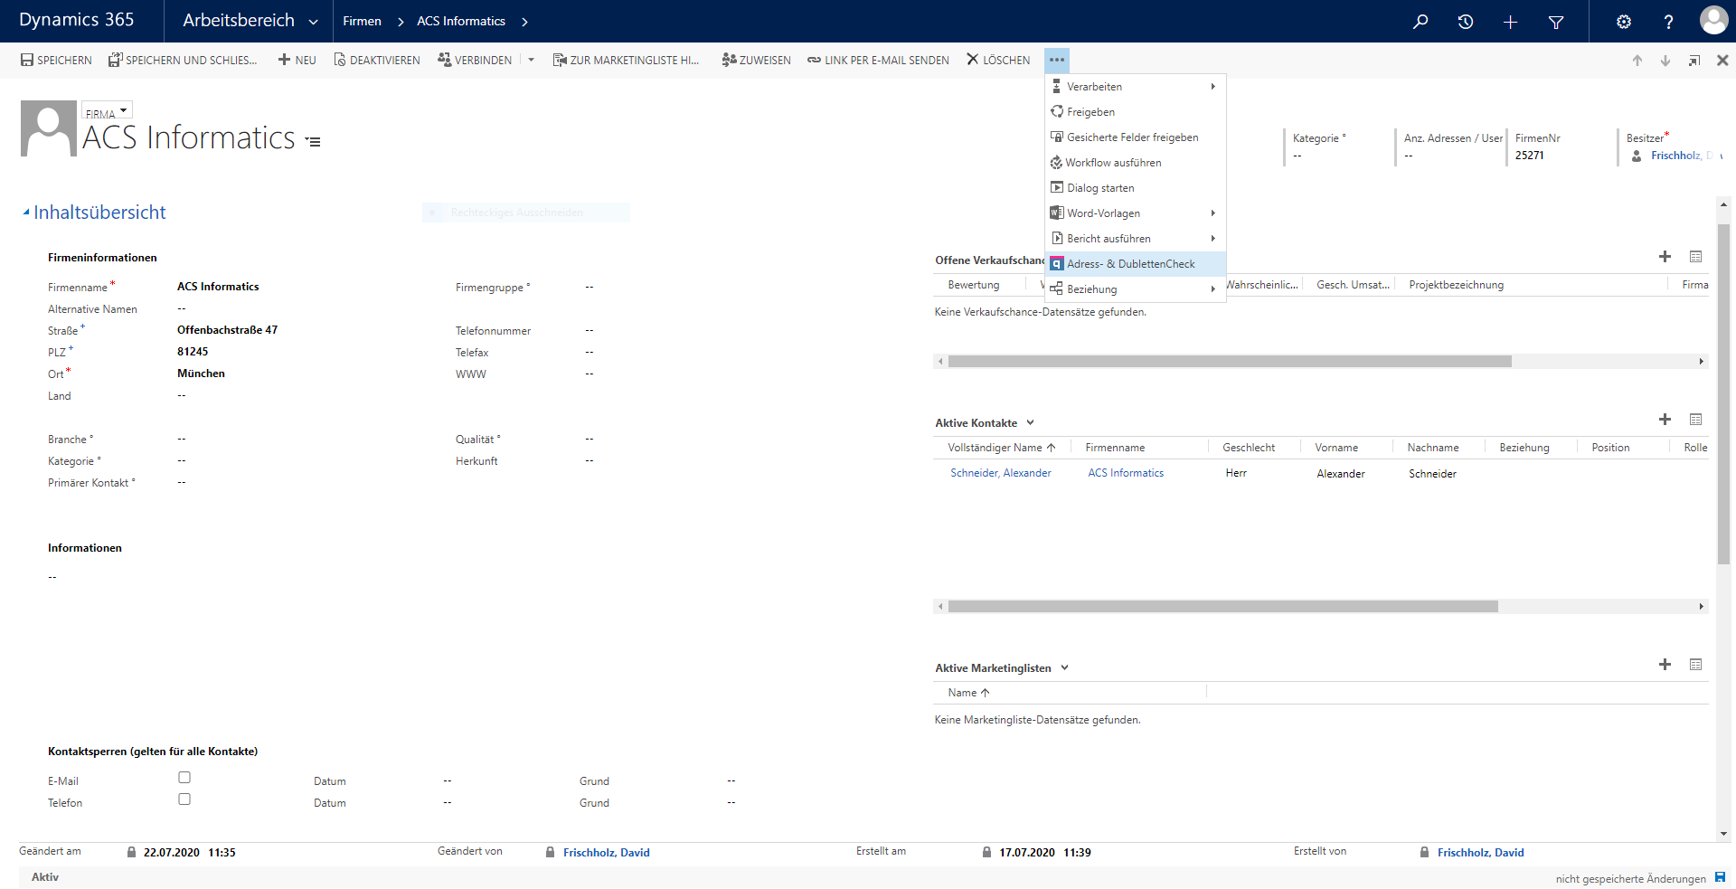This screenshot has height=889, width=1736.
Task: Open the Aktive Kontakte view selector chevron
Action: coord(1030,423)
